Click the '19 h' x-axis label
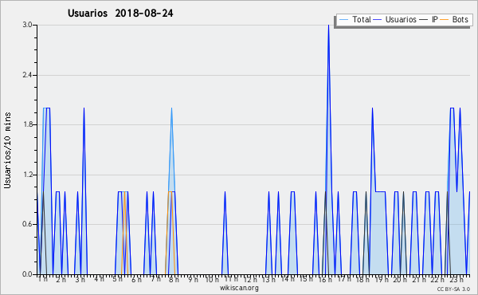478x295 pixels. [x=382, y=279]
